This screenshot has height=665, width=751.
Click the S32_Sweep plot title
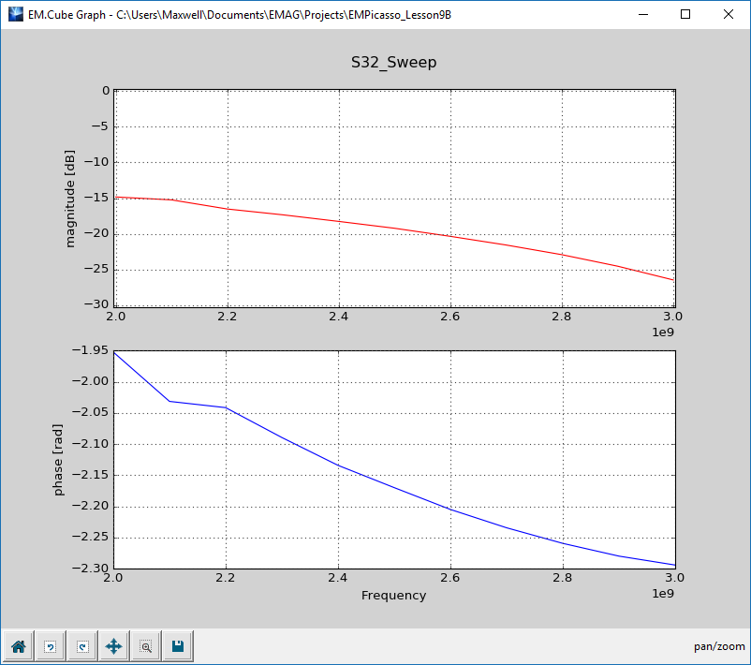click(393, 62)
